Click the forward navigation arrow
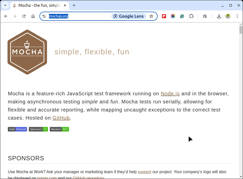The height and width of the screenshot is (179, 243). pyautogui.click(x=15, y=16)
